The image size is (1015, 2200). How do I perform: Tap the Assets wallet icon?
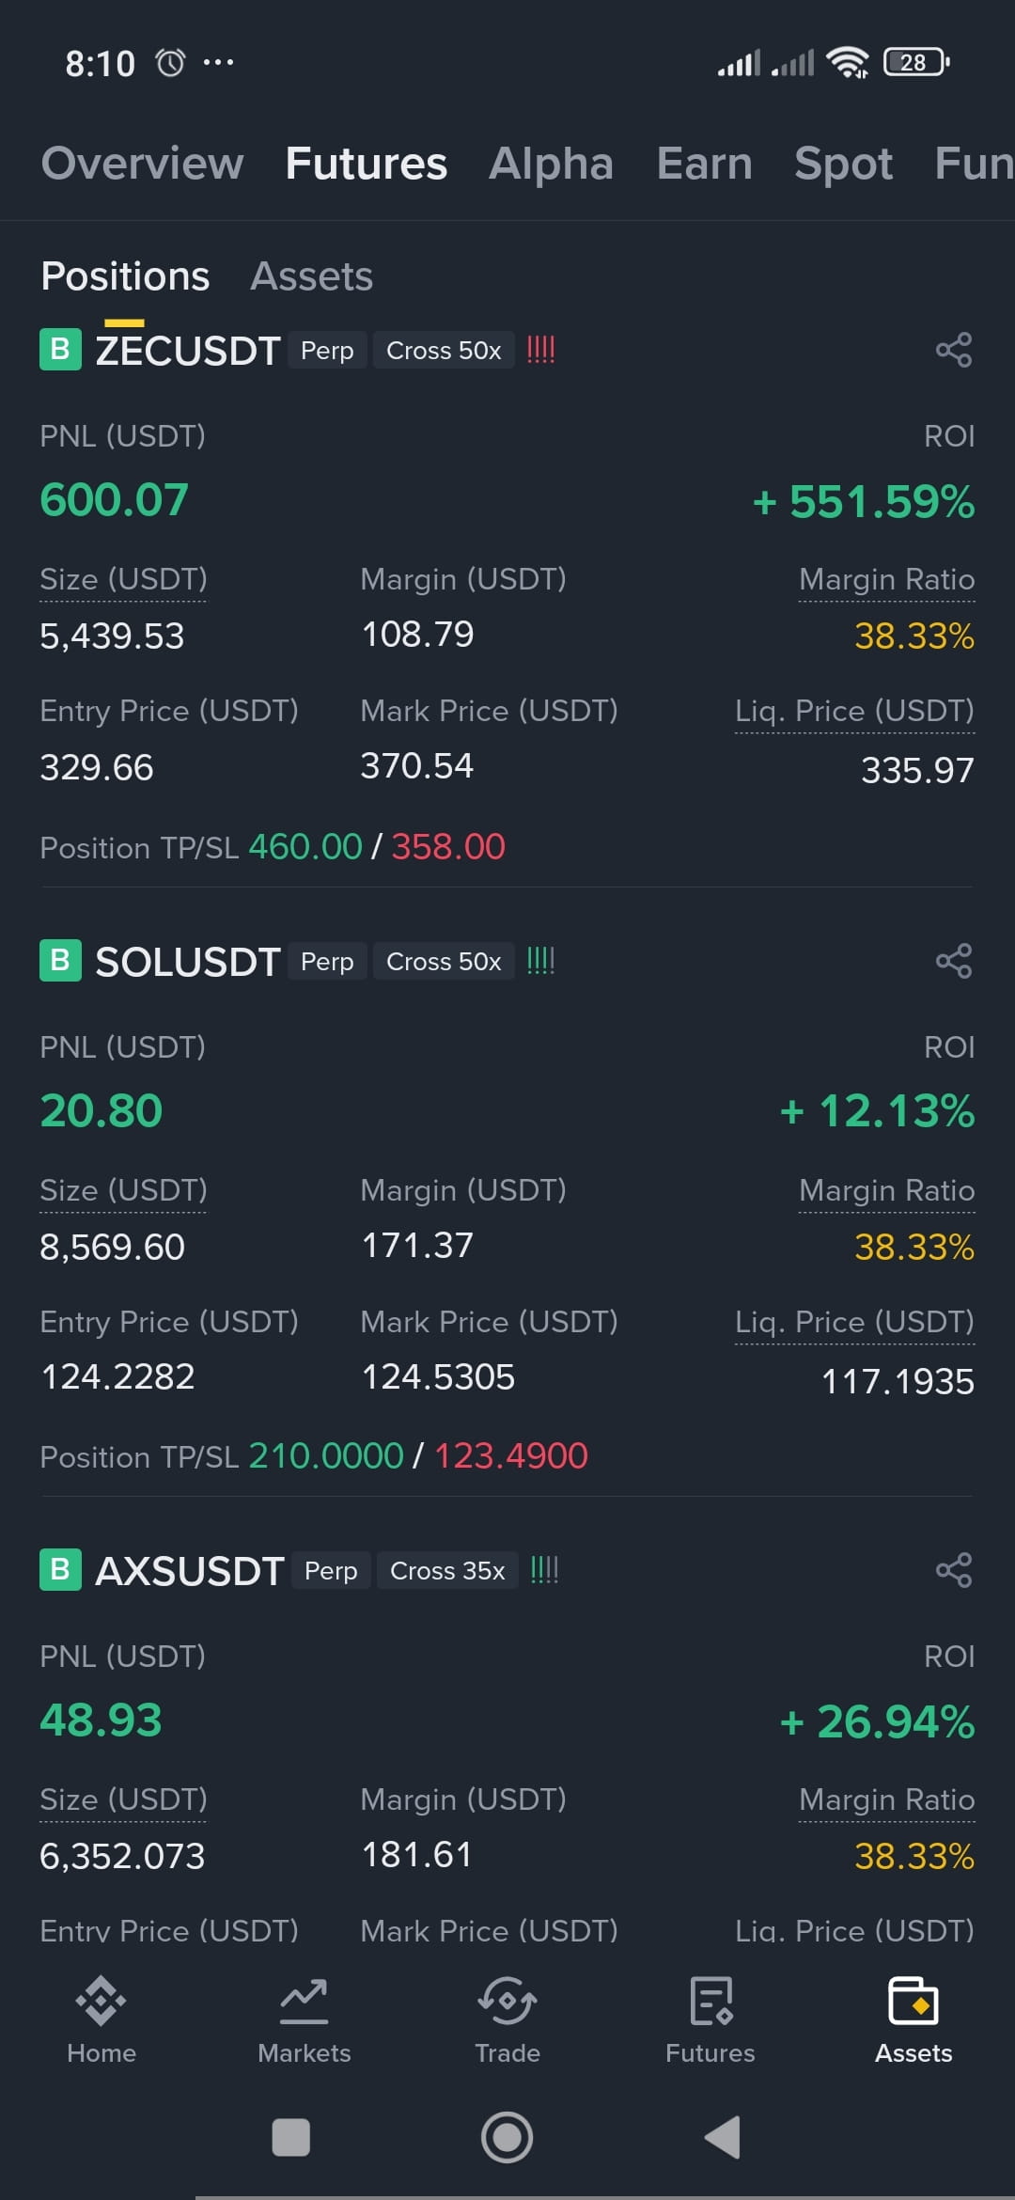(913, 2001)
